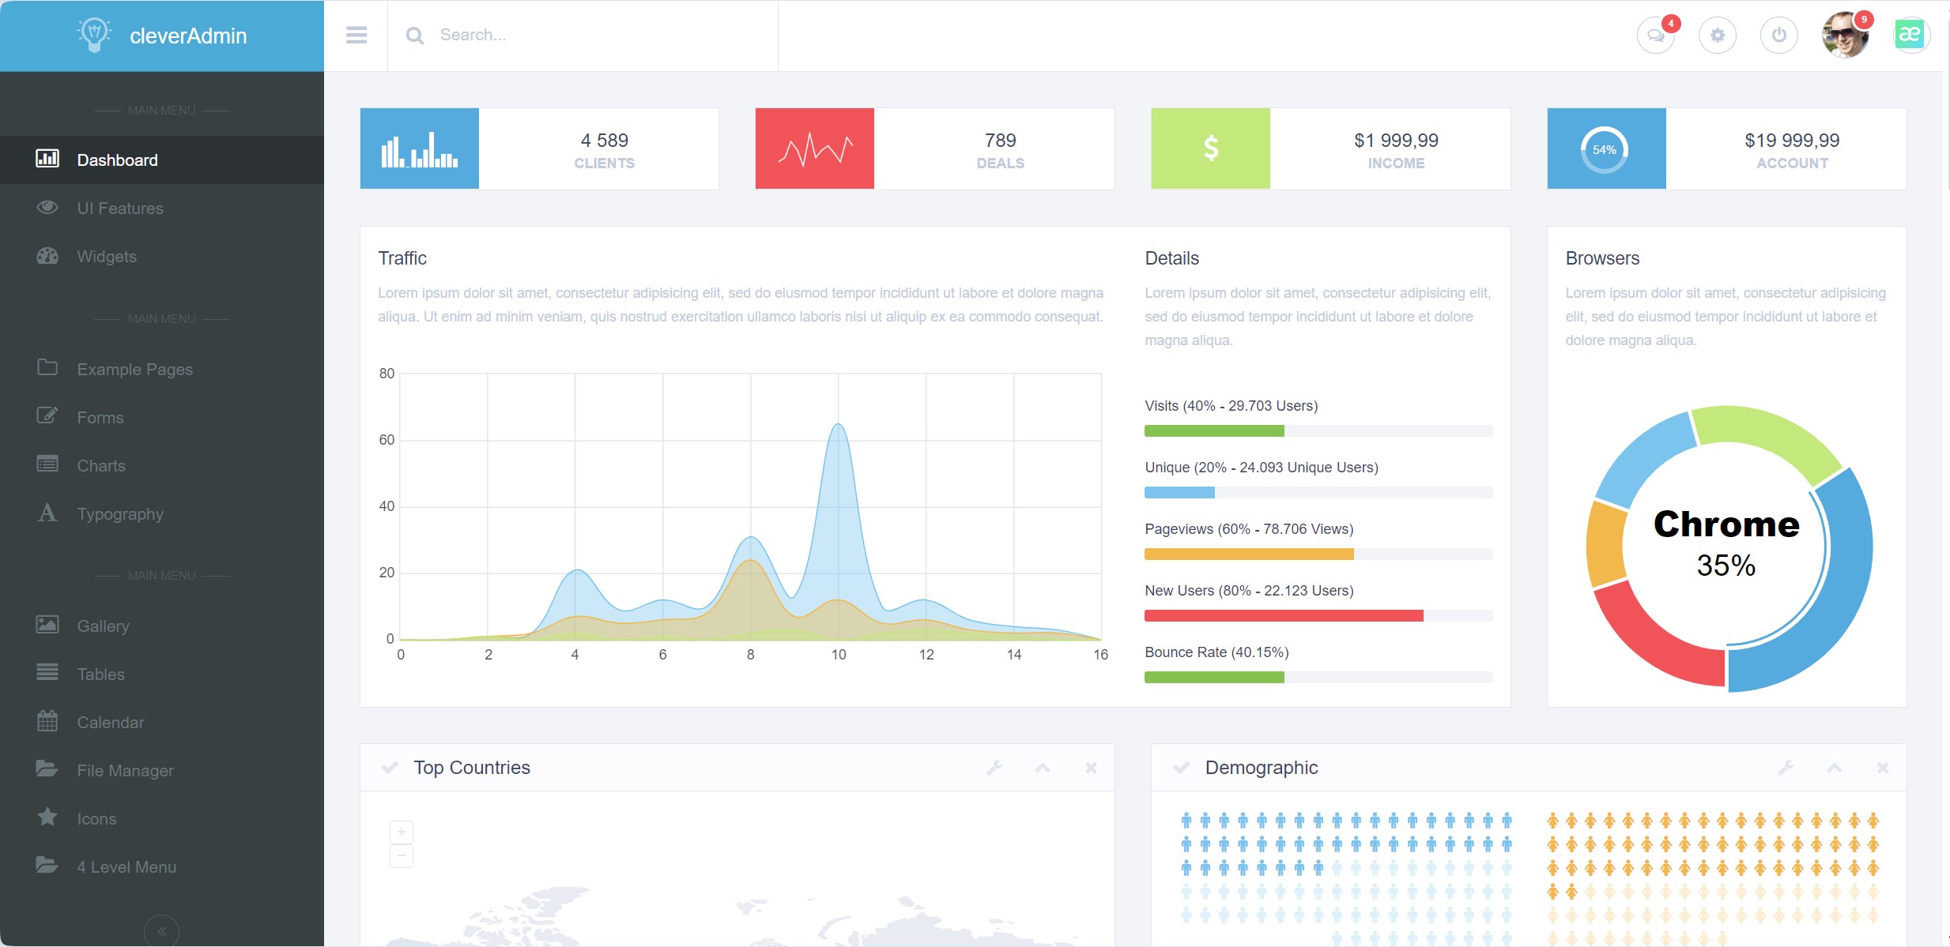This screenshot has height=947, width=1950.
Task: Toggle the hamburger sidebar menu icon
Action: [356, 36]
